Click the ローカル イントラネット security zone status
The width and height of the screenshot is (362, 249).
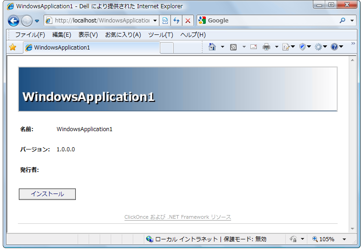(206, 239)
